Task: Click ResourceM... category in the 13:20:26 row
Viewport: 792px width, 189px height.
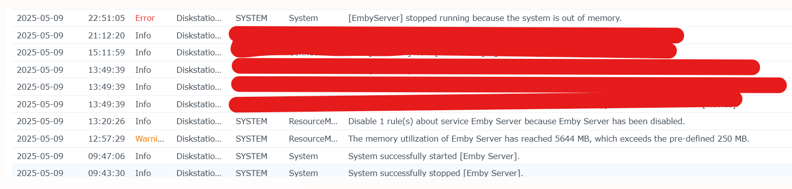Action: (x=313, y=121)
